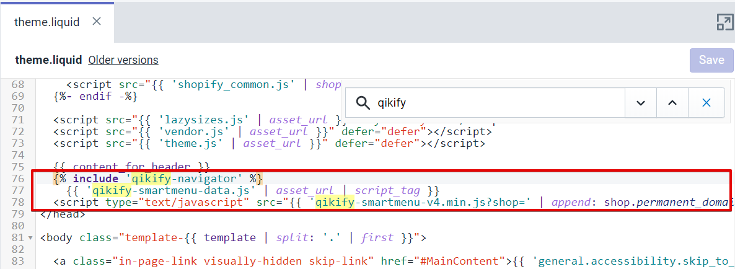
Task: Jump to previous search match arrow
Action: tap(672, 103)
